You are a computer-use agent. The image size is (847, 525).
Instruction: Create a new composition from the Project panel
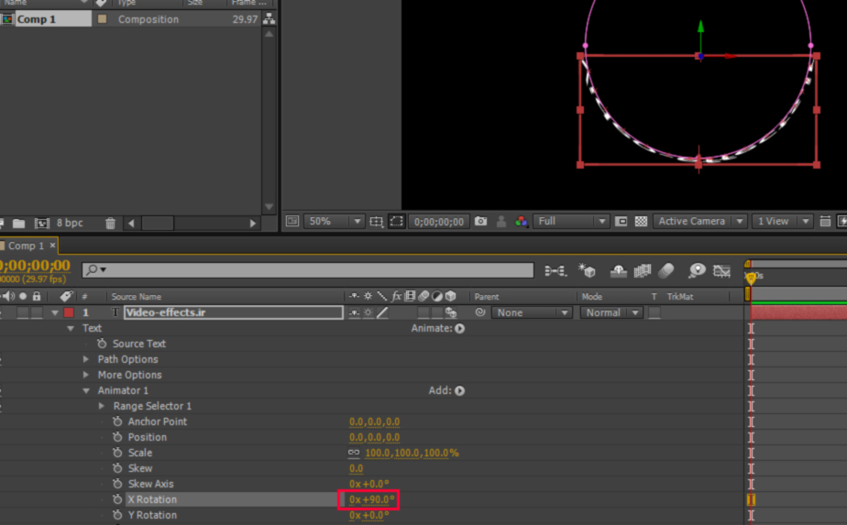pyautogui.click(x=41, y=223)
